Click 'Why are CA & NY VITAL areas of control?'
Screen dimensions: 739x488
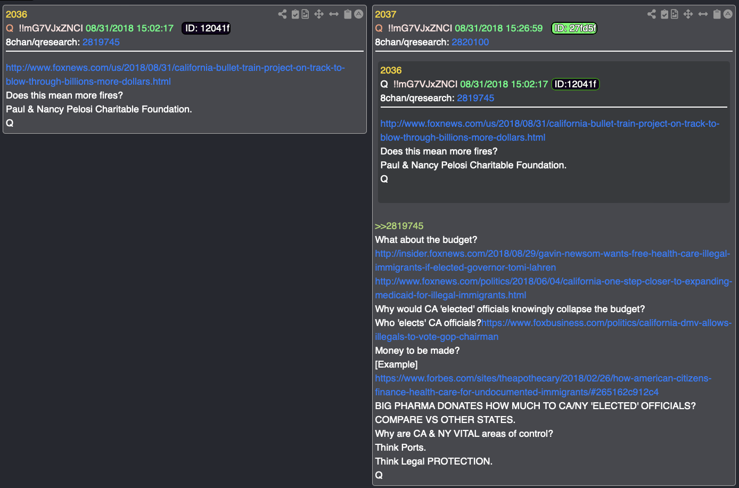click(464, 434)
